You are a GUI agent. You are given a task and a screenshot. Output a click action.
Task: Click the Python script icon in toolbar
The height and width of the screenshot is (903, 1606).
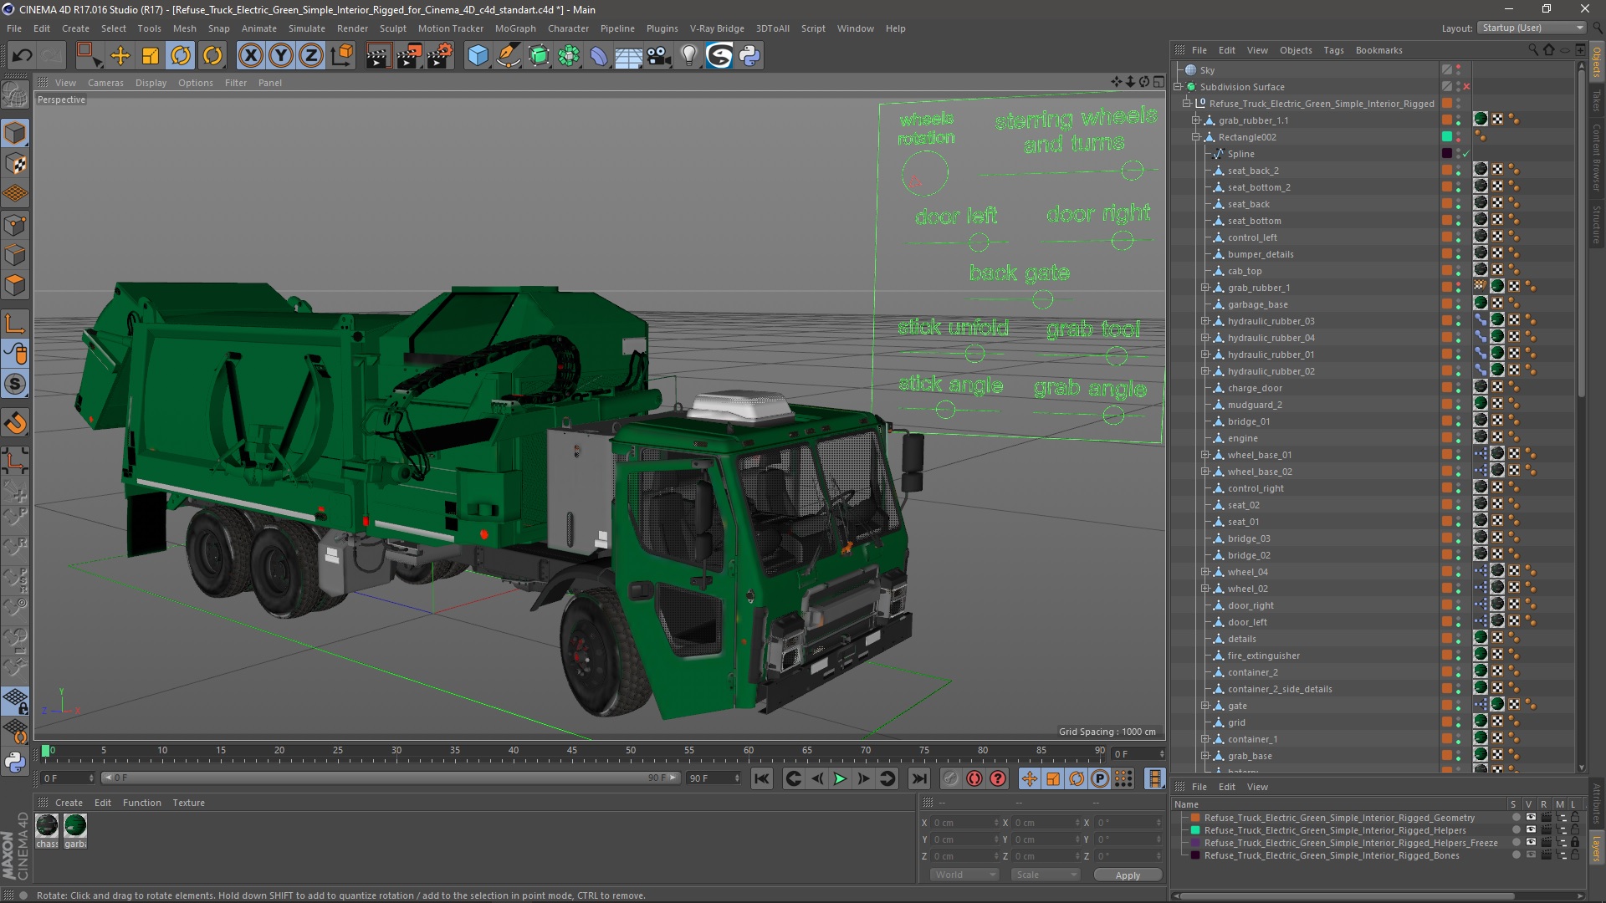749,56
